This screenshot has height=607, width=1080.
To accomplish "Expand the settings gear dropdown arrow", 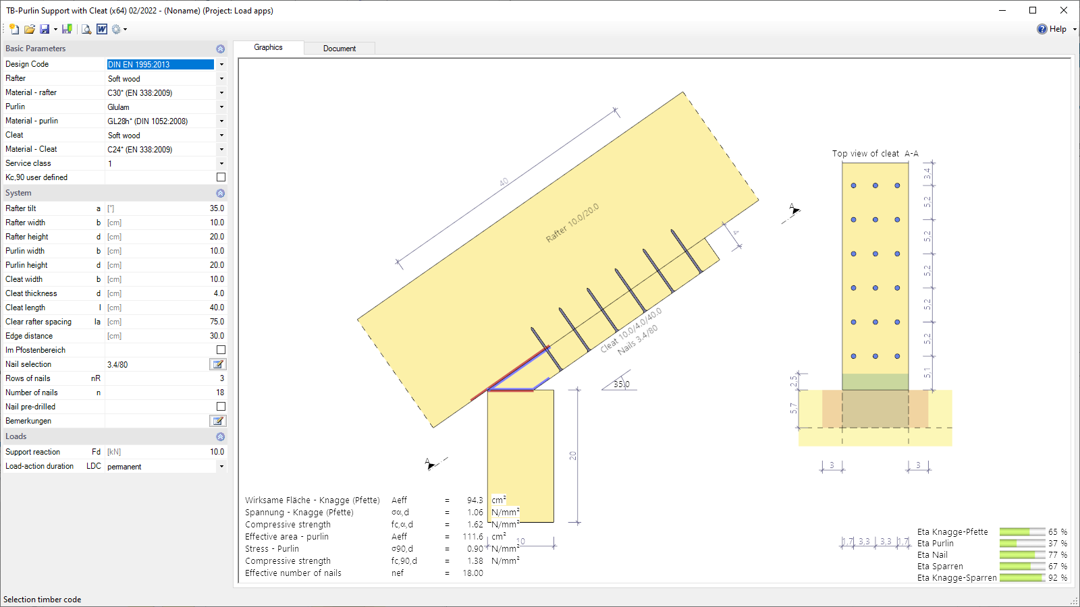I will tap(126, 30).
